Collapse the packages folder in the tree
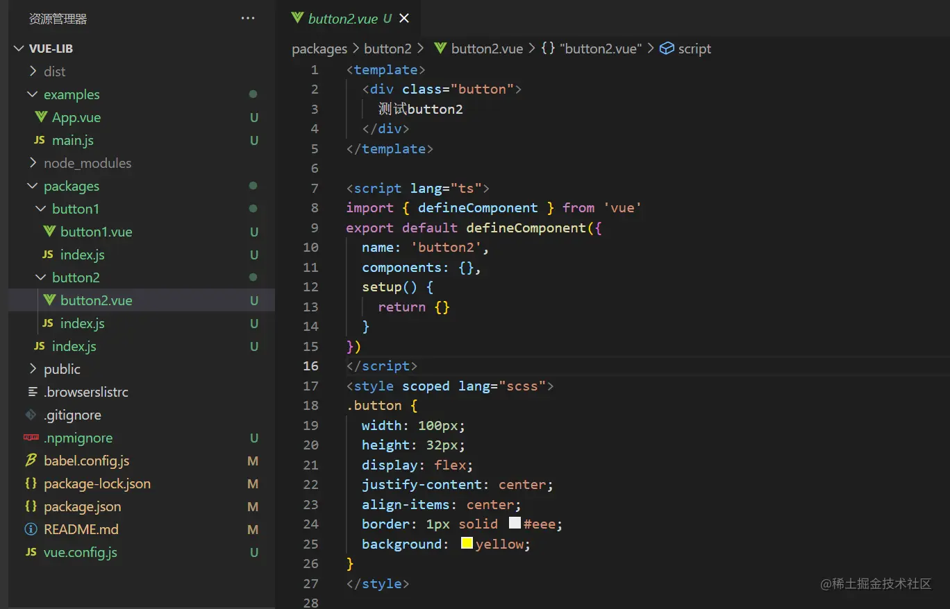The image size is (950, 609). (33, 186)
